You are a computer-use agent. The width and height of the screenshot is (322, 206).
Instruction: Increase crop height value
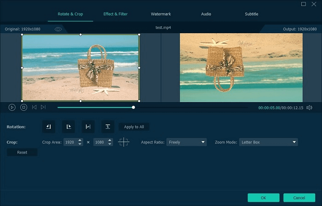click(x=109, y=140)
